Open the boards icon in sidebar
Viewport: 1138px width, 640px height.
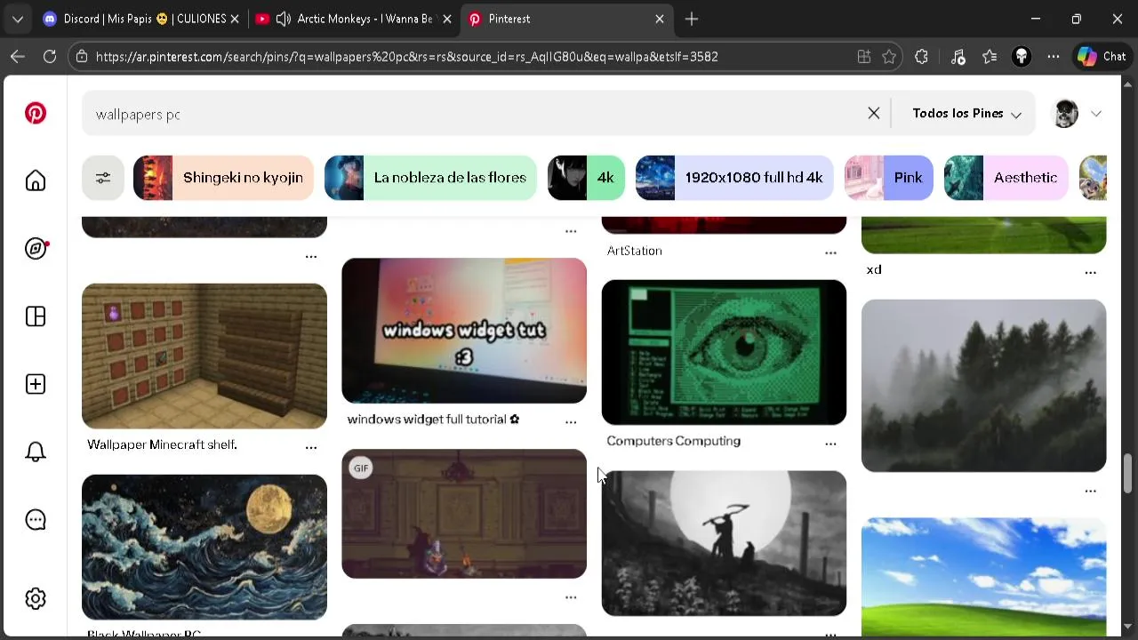click(x=36, y=316)
